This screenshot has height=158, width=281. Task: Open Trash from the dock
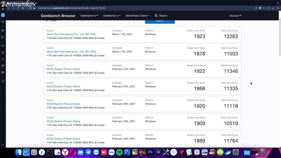(x=263, y=152)
